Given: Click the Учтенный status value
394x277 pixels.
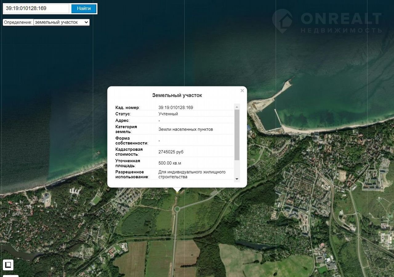Looking at the screenshot, I should pyautogui.click(x=168, y=114).
